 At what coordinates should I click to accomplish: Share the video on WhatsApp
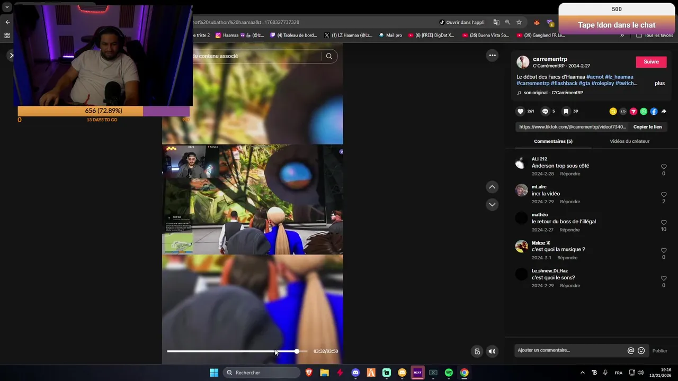point(644,111)
